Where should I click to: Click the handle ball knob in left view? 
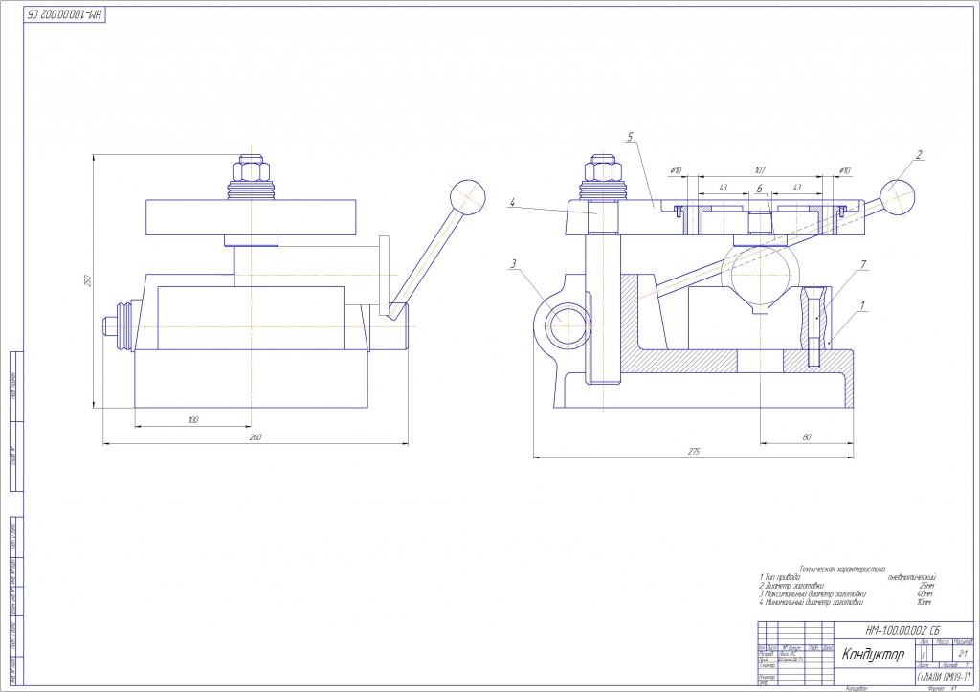[467, 197]
